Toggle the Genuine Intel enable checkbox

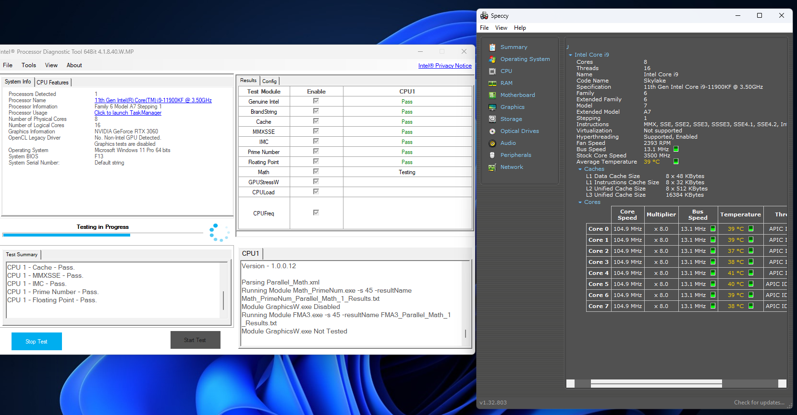[x=316, y=101]
